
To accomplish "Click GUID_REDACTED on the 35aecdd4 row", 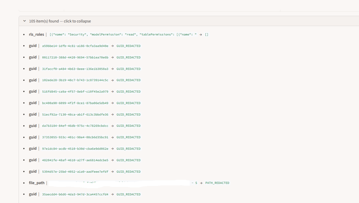I will (x=128, y=194).
